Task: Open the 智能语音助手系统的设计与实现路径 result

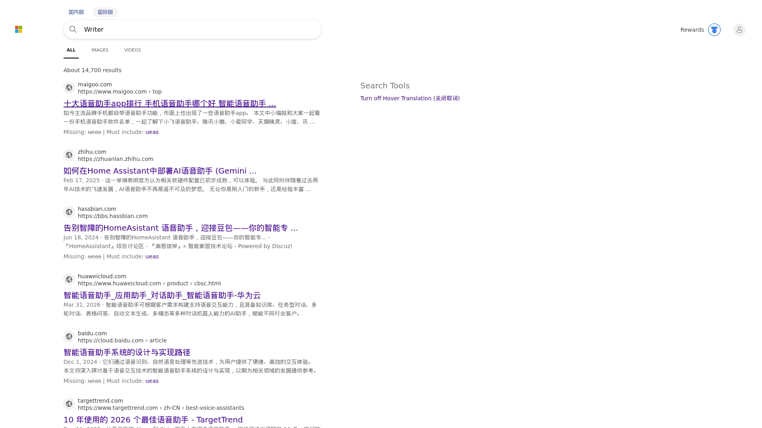Action: click(127, 352)
